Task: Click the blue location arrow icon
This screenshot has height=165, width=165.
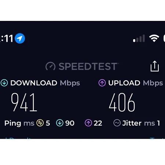Action: click(20, 38)
